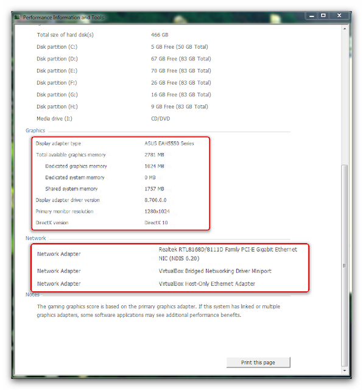The image size is (363, 390).
Task: Click the '8.700.0.0' driver version value
Action: coord(155,200)
